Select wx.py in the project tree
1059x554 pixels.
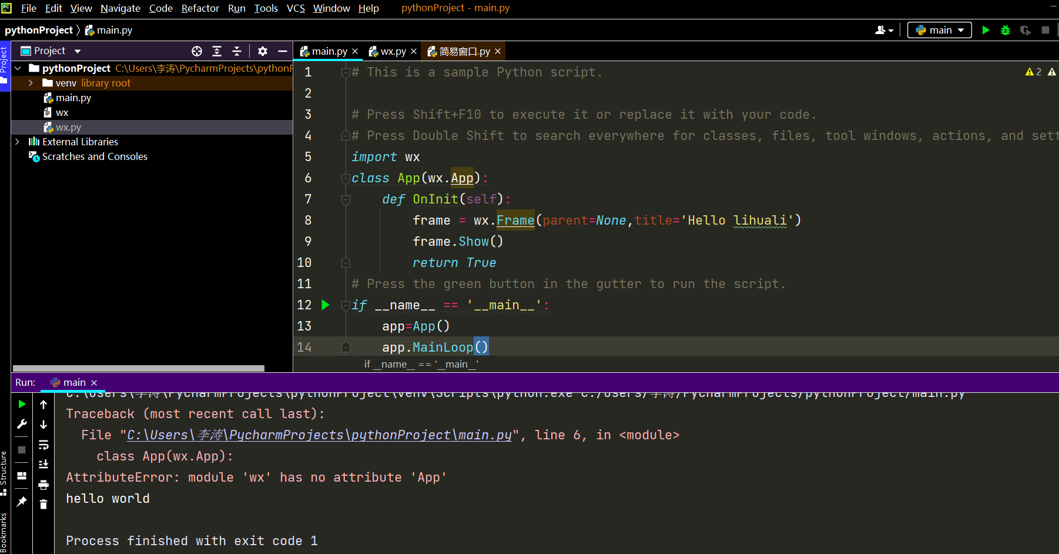(x=62, y=127)
